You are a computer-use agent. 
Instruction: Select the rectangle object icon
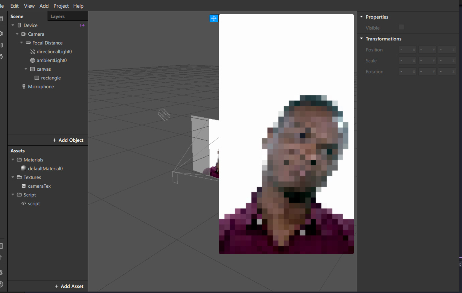37,78
